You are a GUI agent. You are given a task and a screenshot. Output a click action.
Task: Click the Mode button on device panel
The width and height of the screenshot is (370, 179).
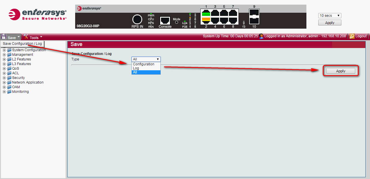tap(177, 22)
